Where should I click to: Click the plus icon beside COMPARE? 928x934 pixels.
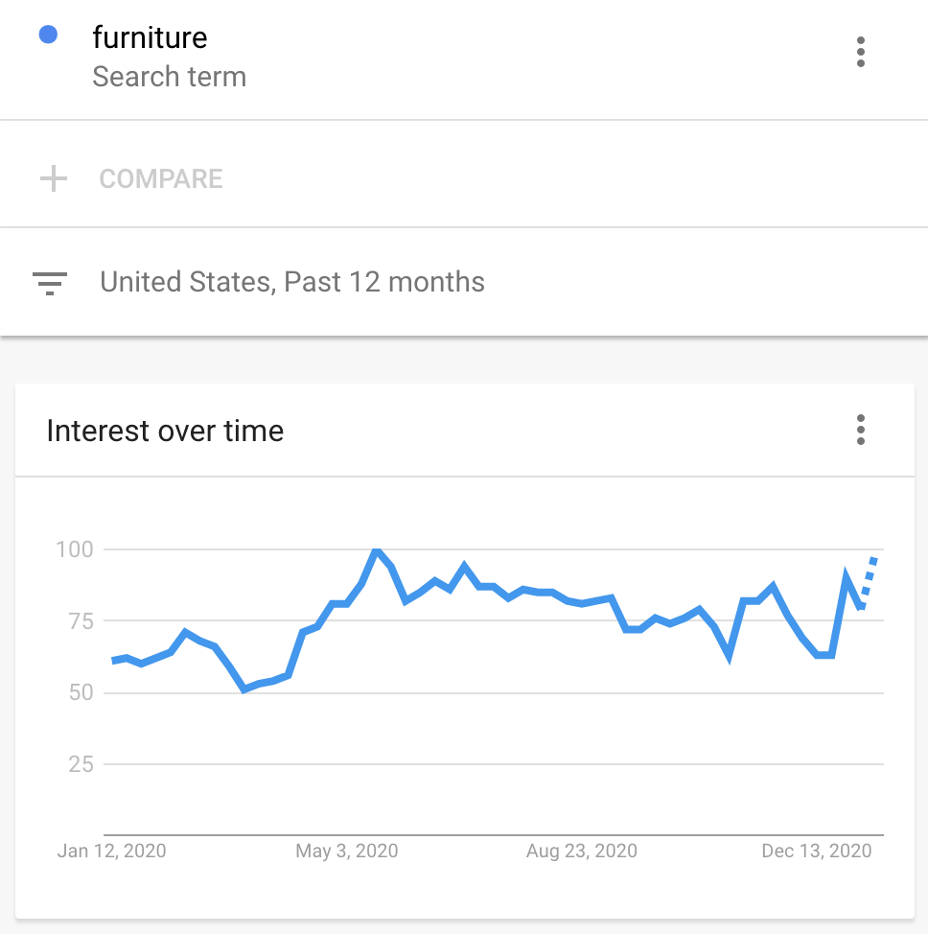[54, 178]
